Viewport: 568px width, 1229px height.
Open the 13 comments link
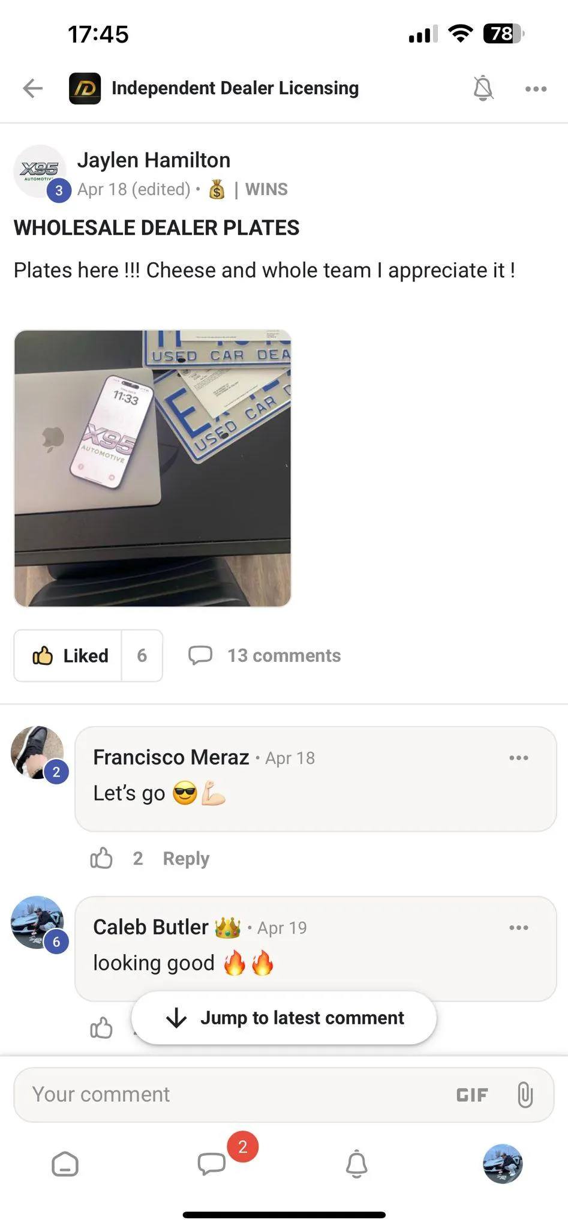[265, 655]
